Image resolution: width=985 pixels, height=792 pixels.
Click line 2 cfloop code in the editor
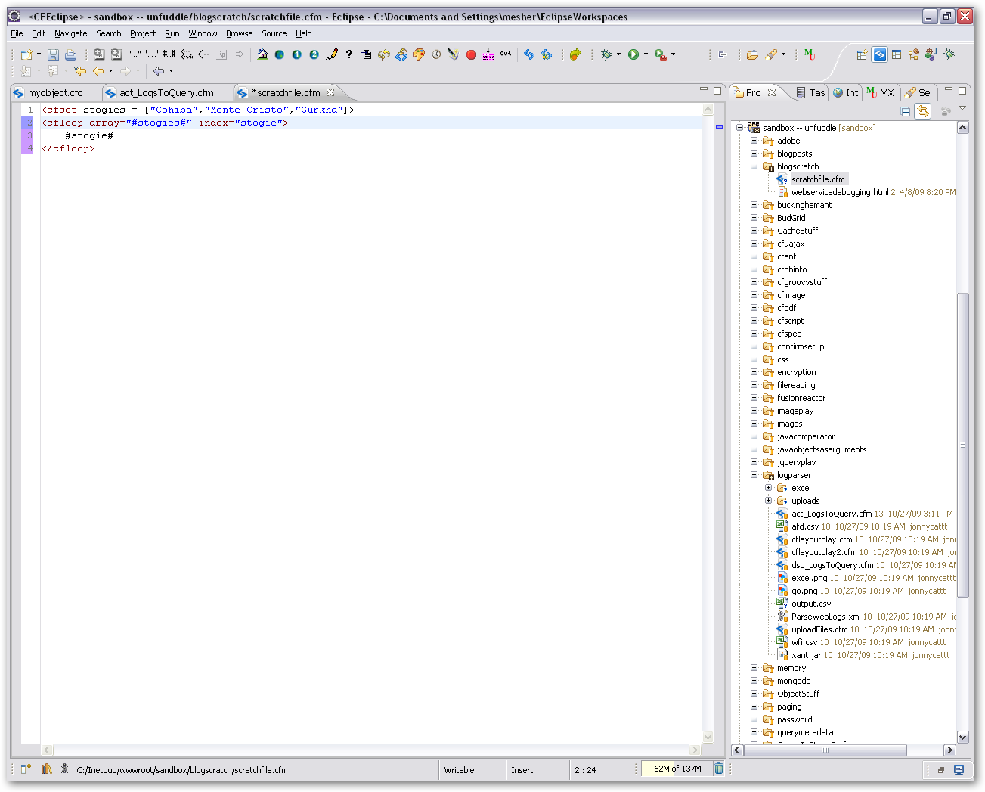tap(165, 123)
